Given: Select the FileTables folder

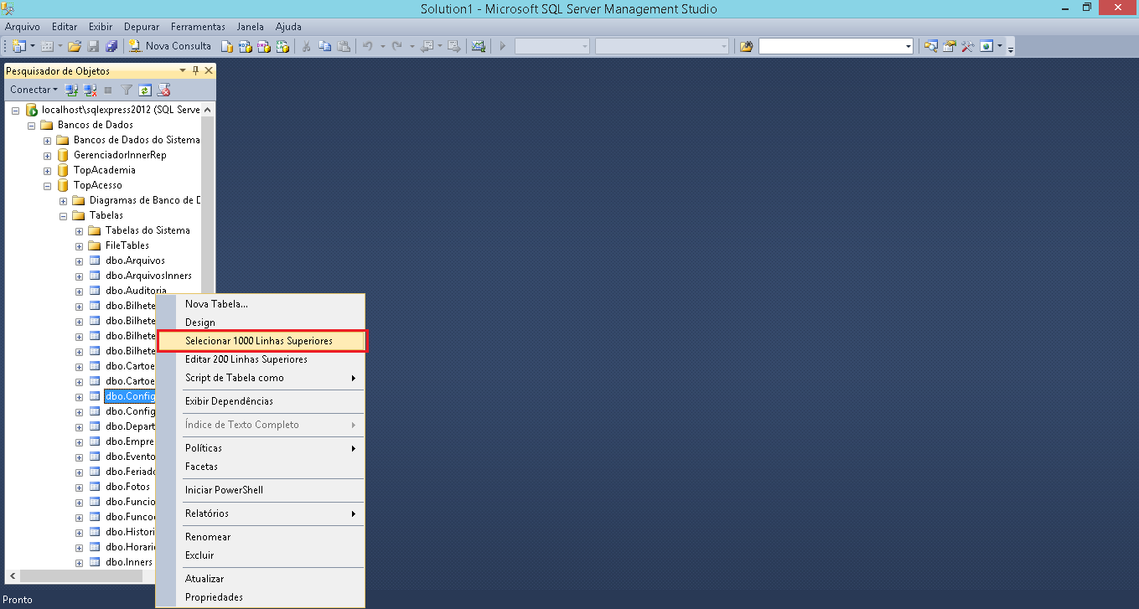Looking at the screenshot, I should tap(127, 245).
